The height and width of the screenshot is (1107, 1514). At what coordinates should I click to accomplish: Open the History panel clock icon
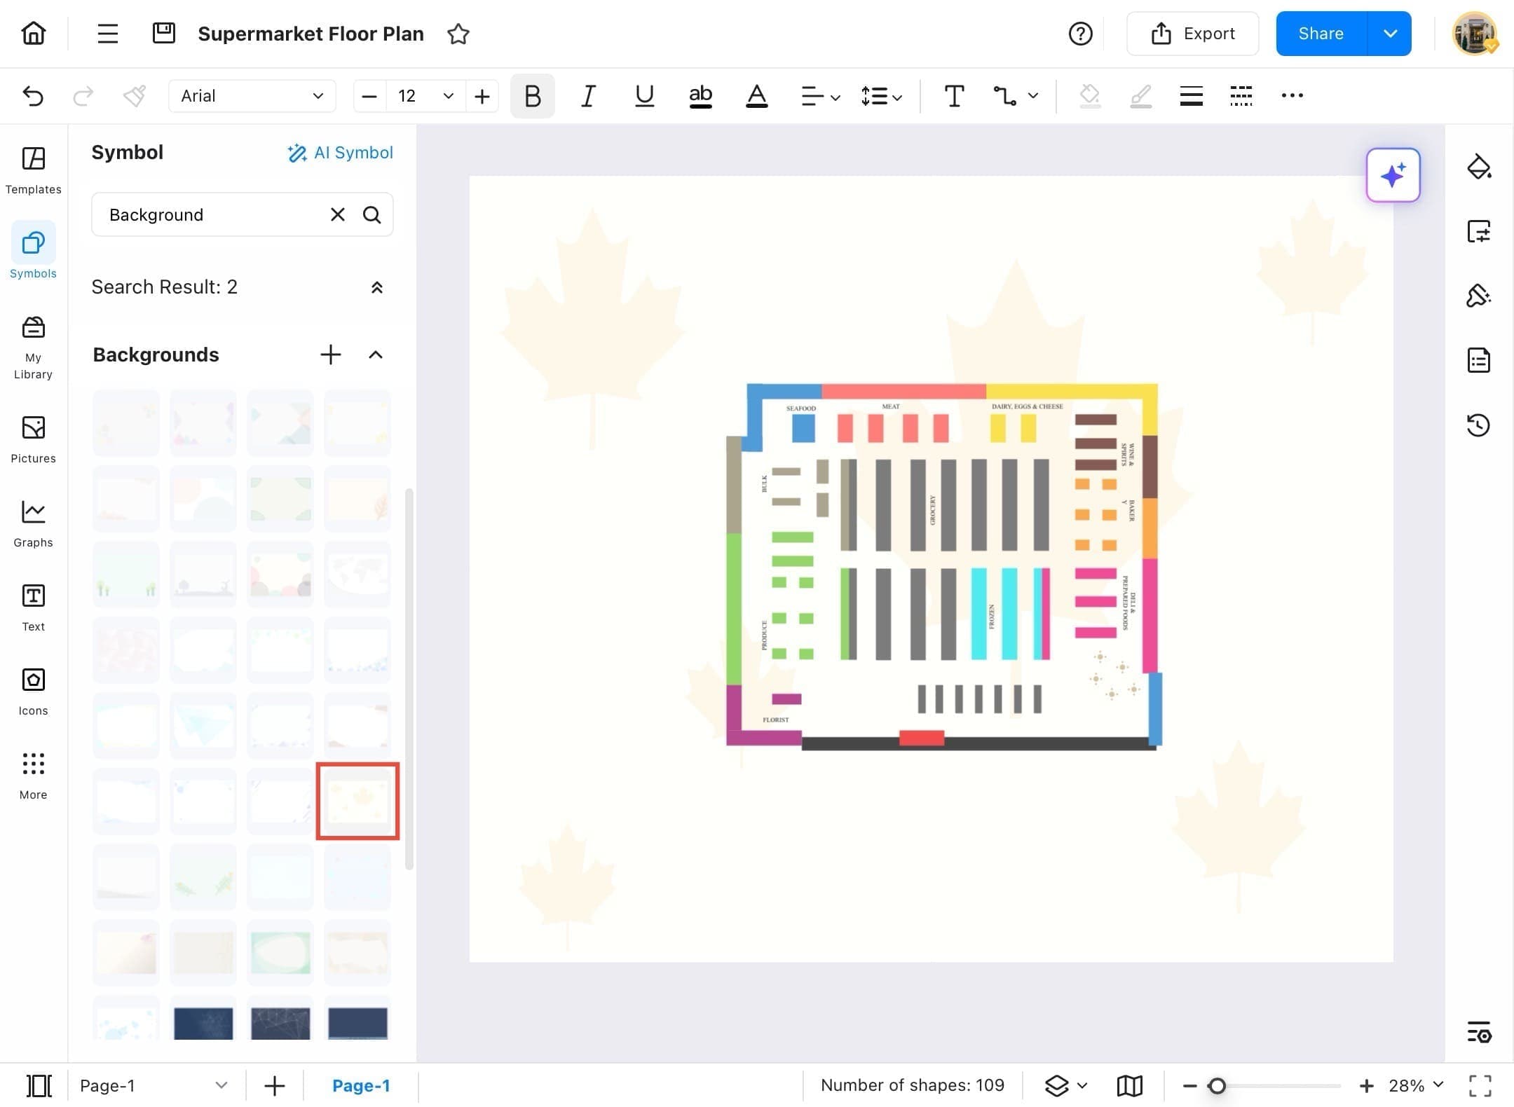point(1478,425)
